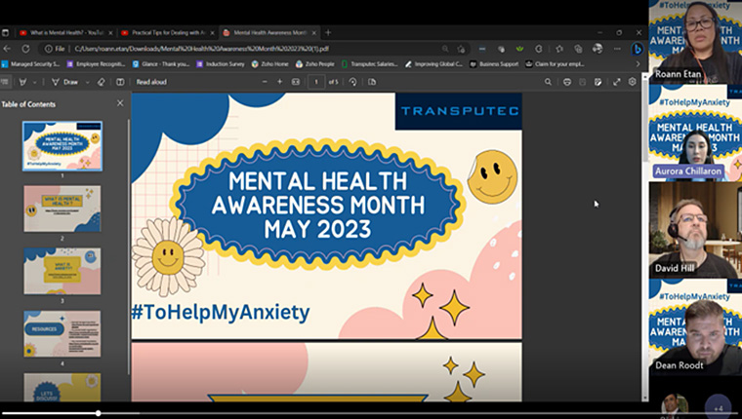Open page 3 thumbnail in contents
The width and height of the screenshot is (742, 419).
point(62,270)
